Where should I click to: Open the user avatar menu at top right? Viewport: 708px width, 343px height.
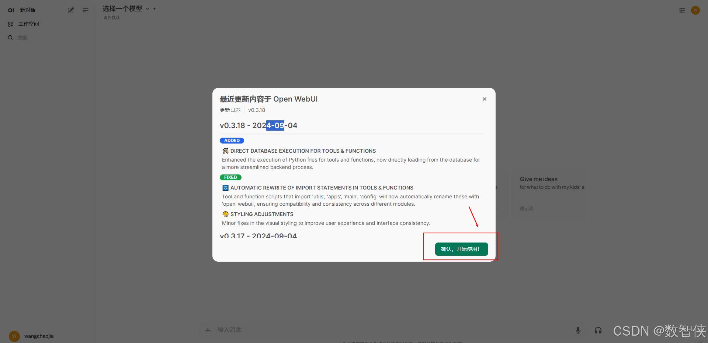[x=695, y=10]
